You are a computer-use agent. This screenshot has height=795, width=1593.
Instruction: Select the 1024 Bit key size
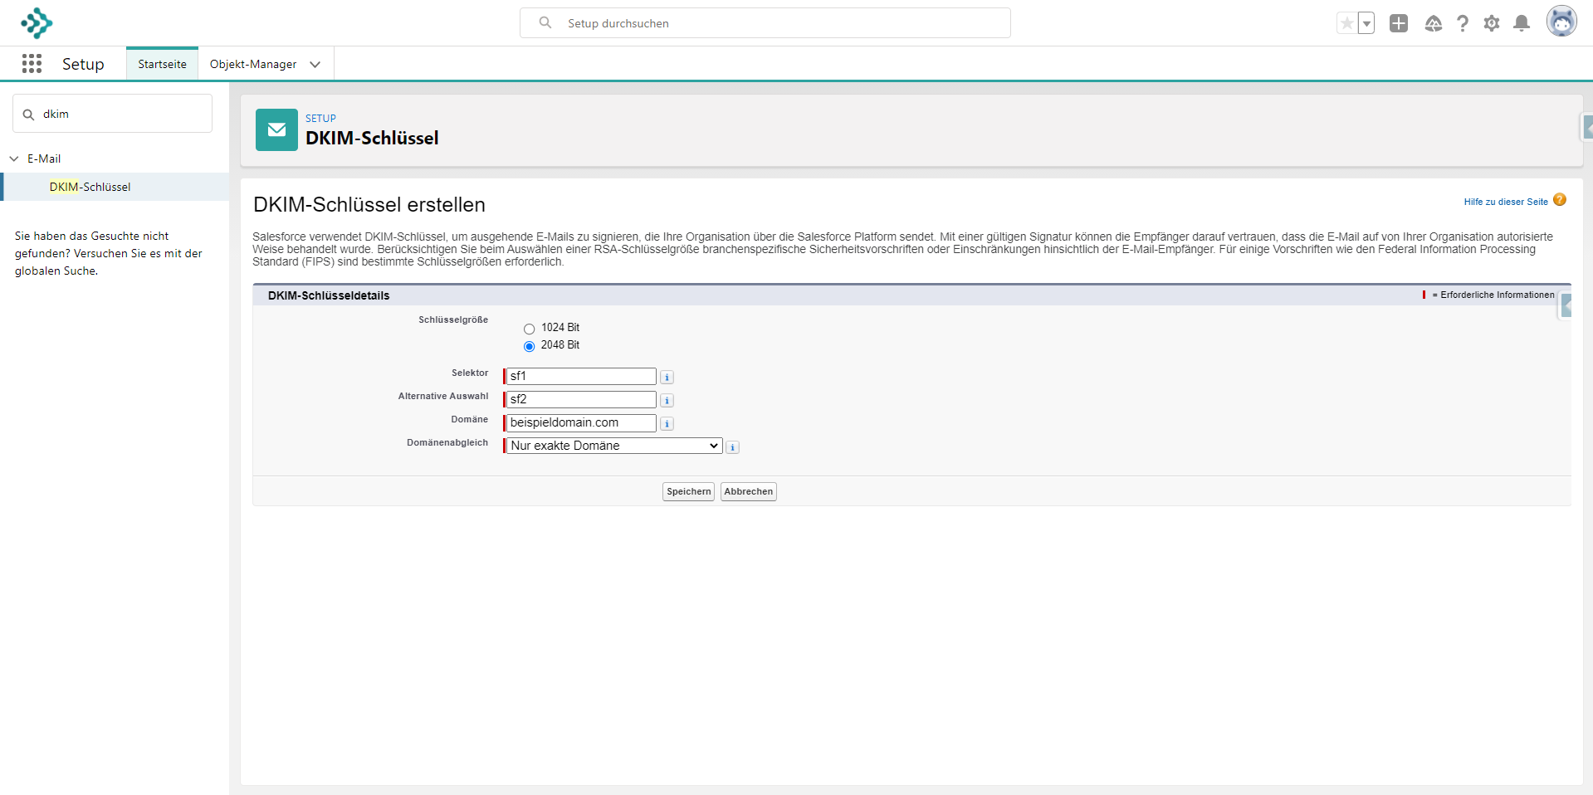coord(529,329)
